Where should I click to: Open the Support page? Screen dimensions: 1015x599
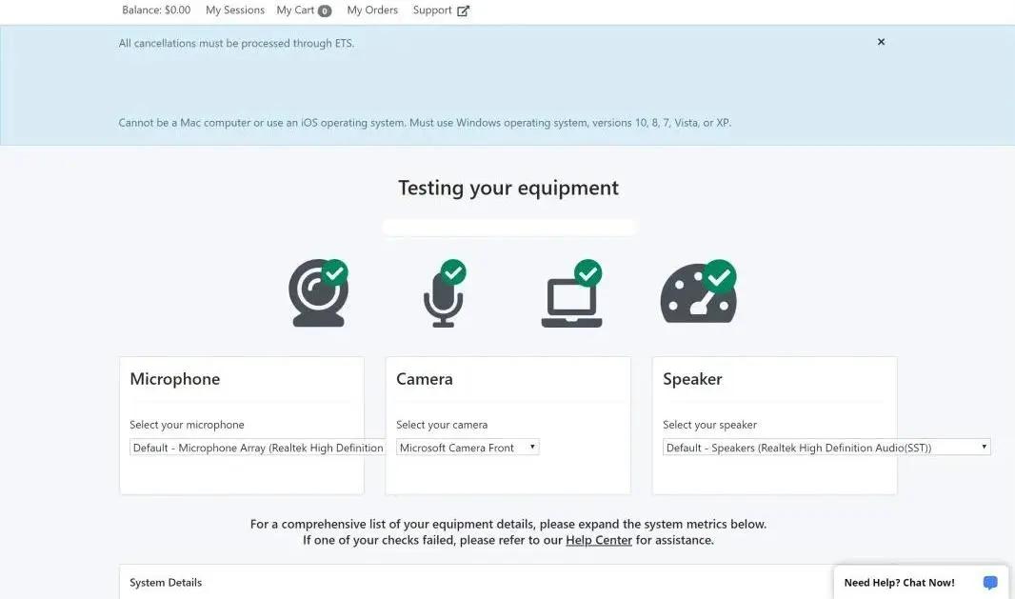[432, 10]
